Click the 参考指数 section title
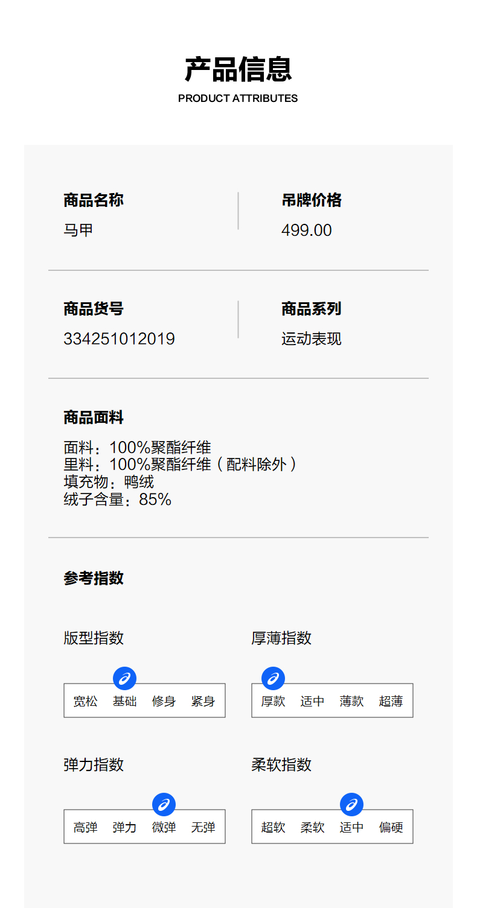The height and width of the screenshot is (908, 477). (x=94, y=578)
